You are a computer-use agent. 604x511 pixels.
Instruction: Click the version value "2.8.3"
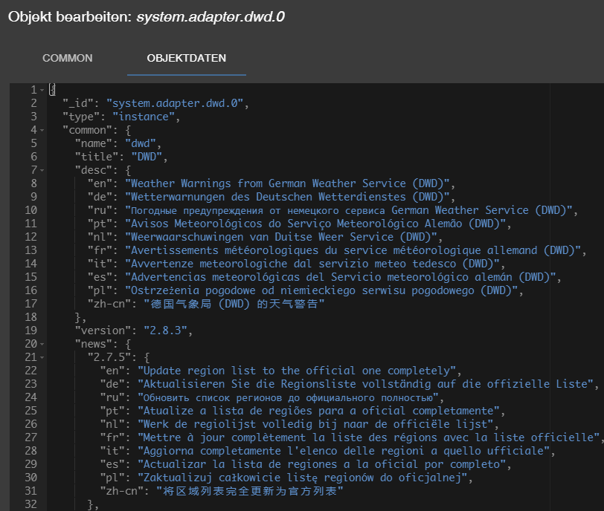(165, 331)
